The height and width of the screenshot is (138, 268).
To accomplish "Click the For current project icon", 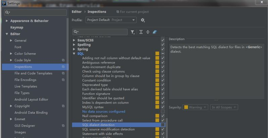I will click(x=118, y=12).
